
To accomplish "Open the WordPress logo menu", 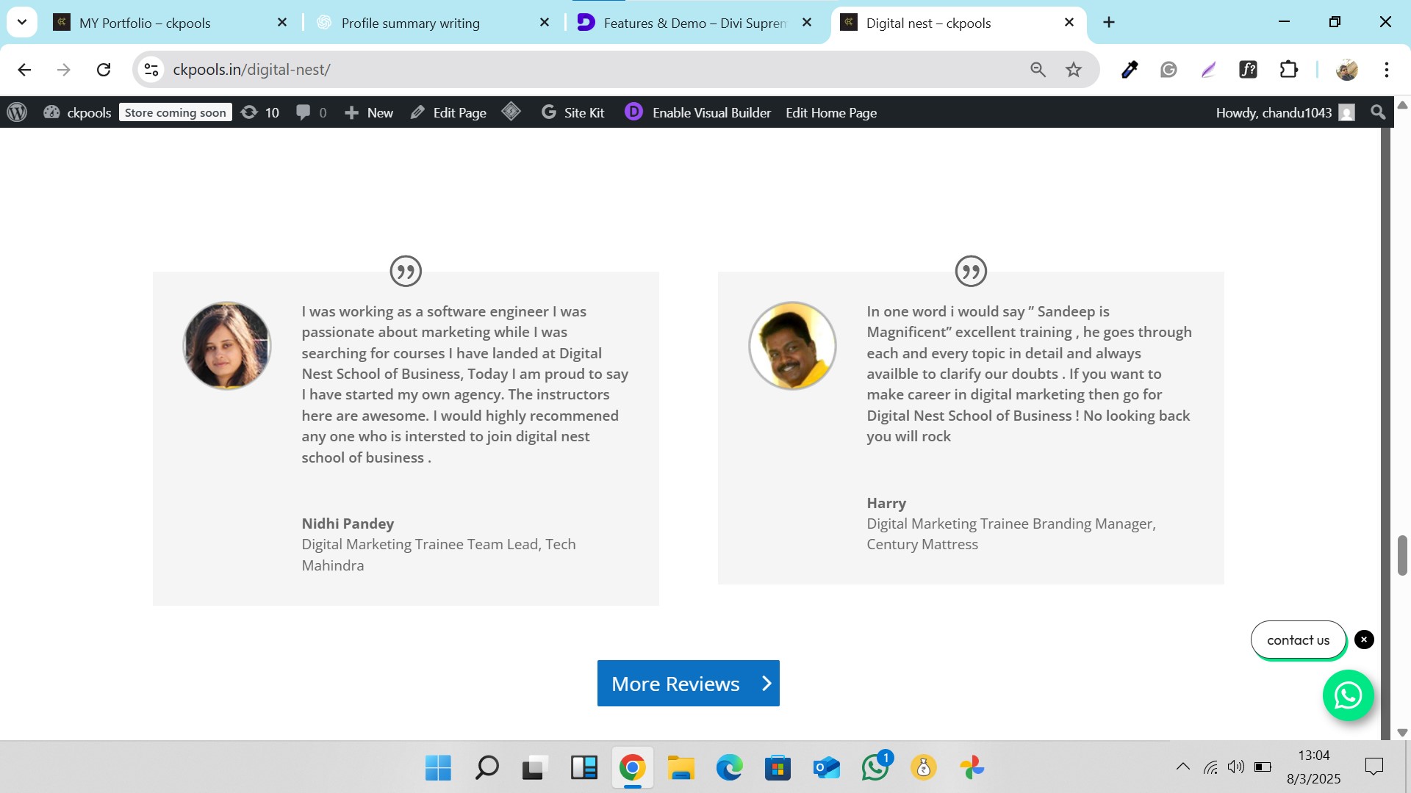I will click(x=17, y=112).
